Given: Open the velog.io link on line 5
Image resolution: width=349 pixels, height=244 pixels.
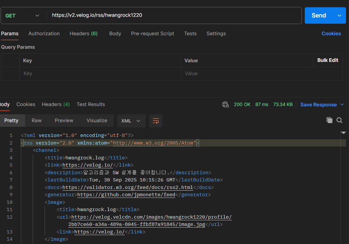Looking at the screenshot, I should pos(88,165).
